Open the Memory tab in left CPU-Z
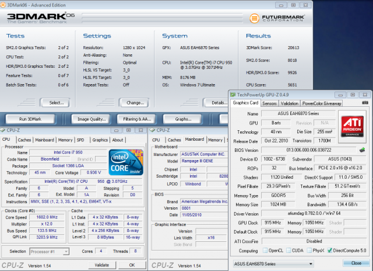This screenshot has height=271, width=373. (x=65, y=140)
